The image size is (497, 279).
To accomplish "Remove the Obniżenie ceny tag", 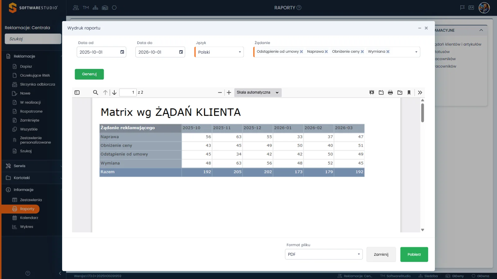I will [362, 52].
